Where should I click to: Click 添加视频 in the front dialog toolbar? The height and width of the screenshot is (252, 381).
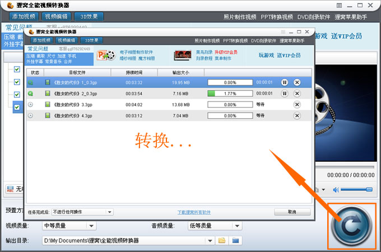pos(41,40)
